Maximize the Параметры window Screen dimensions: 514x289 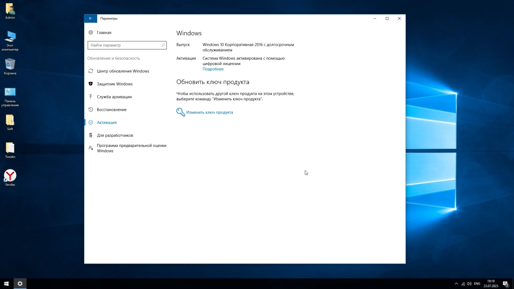(387, 18)
